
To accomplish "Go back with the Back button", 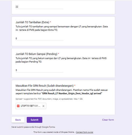I will pyautogui.click(x=18, y=120).
